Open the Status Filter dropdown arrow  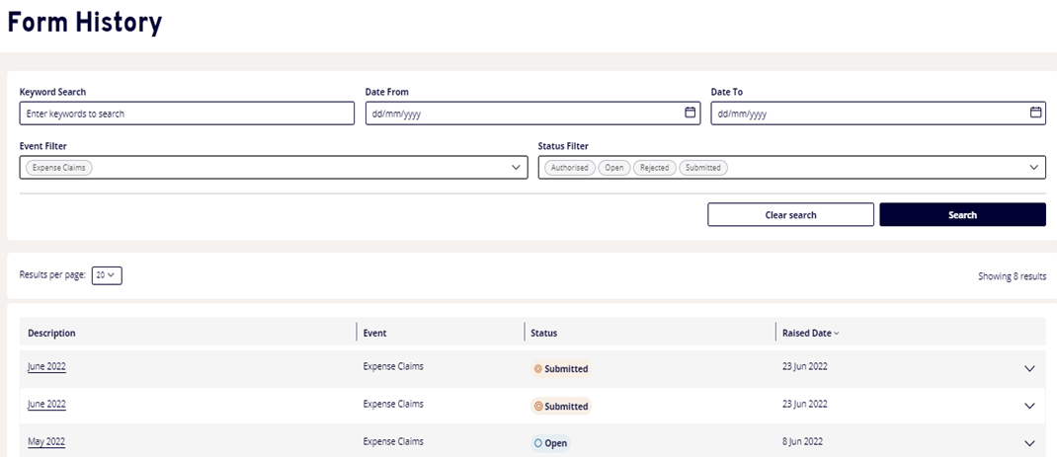[x=1034, y=168]
